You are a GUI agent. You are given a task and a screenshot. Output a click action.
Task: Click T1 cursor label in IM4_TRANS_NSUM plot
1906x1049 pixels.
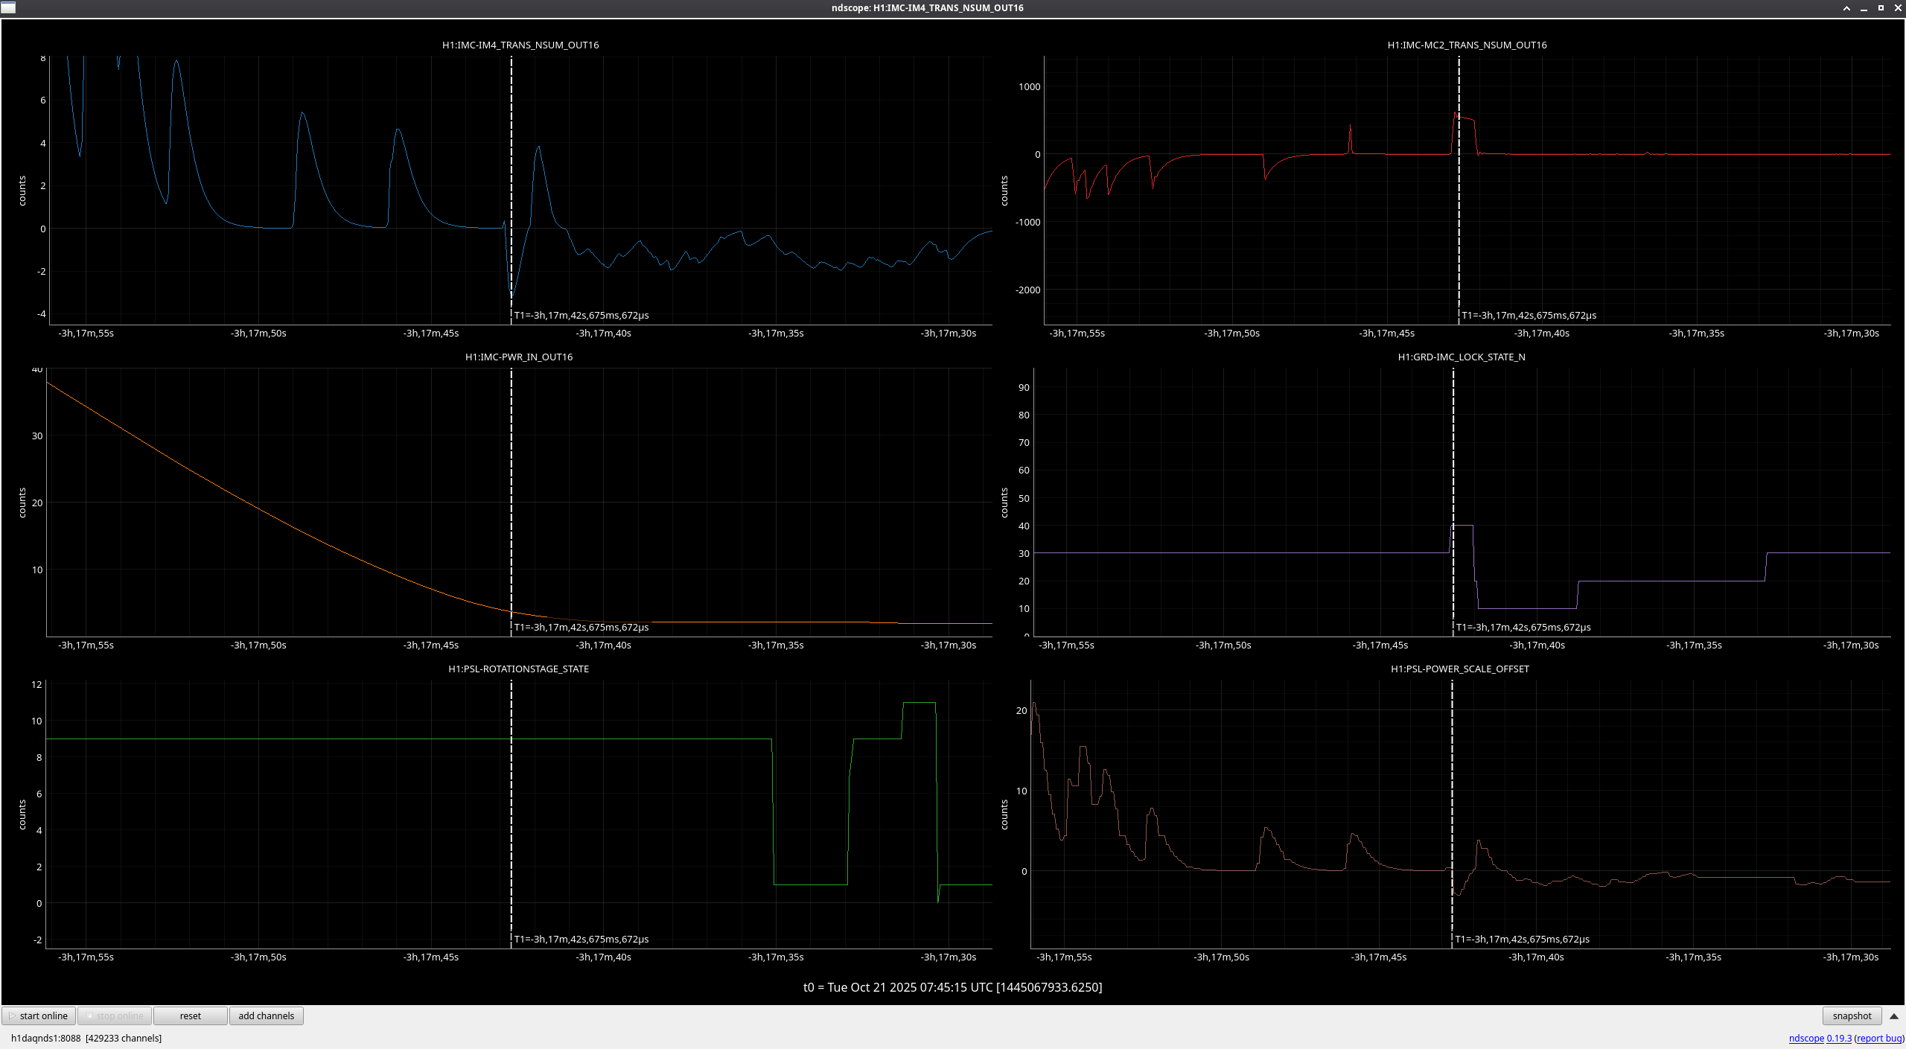coord(581,315)
